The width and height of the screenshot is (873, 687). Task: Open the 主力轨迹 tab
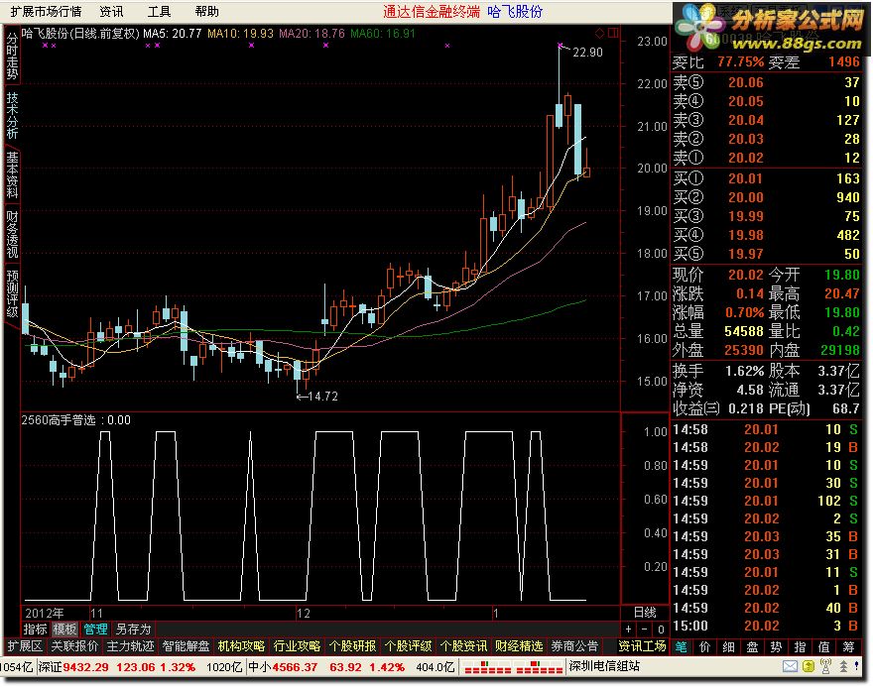pyautogui.click(x=130, y=646)
